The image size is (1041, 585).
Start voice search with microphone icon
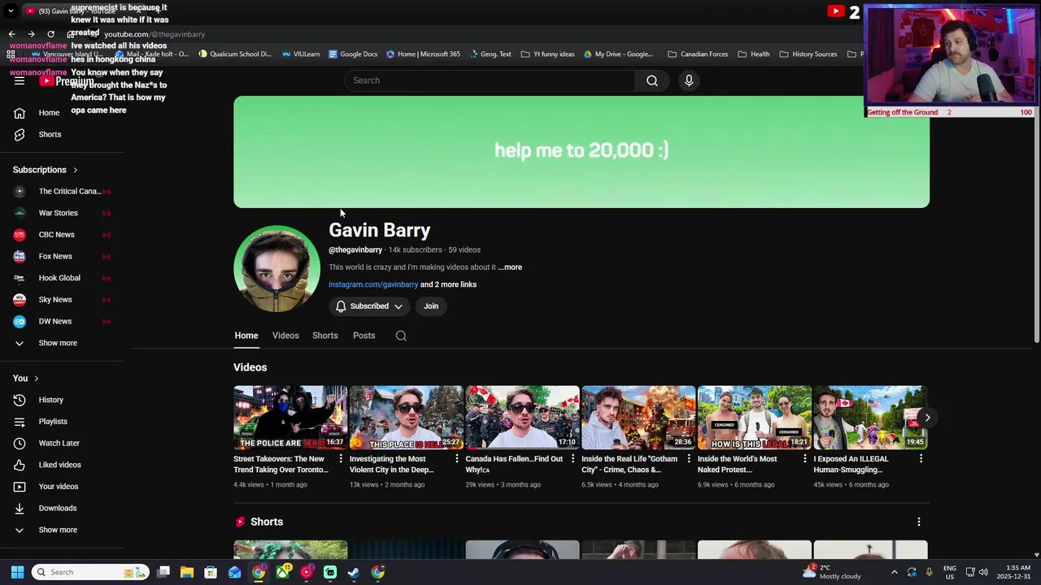pos(689,80)
